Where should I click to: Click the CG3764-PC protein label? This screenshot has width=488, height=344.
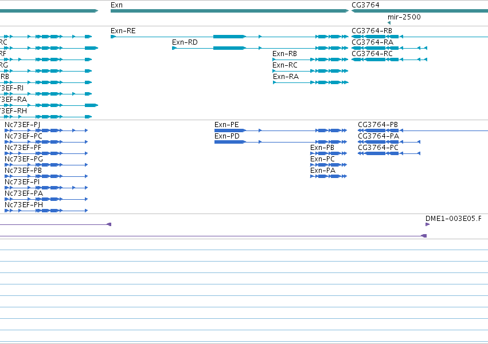pyautogui.click(x=378, y=148)
